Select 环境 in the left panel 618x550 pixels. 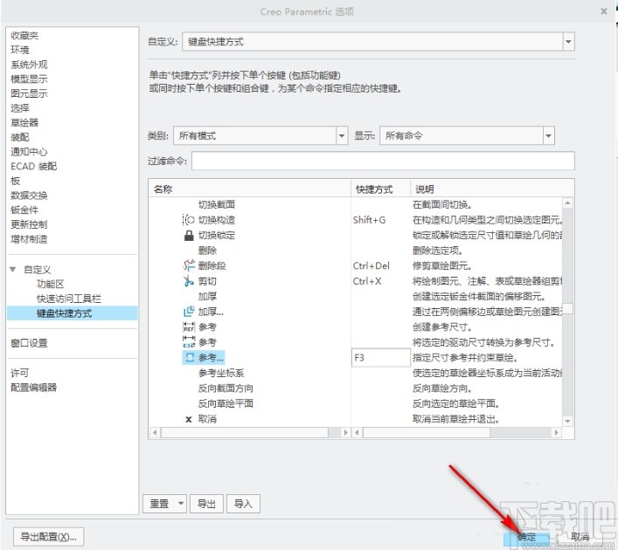(x=20, y=50)
